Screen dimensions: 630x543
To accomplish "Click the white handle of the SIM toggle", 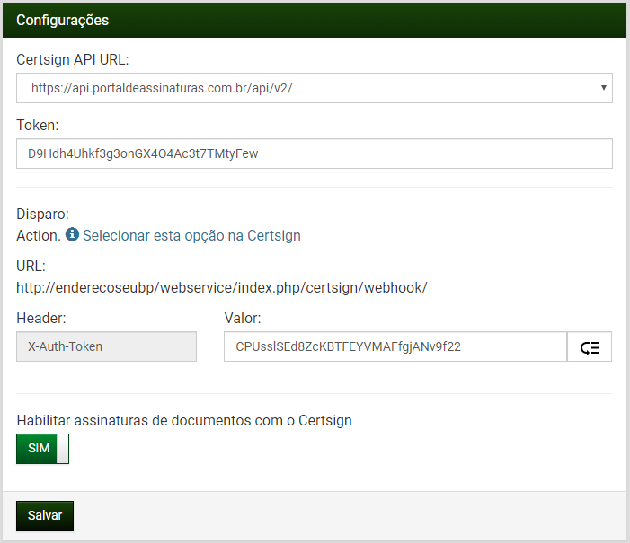I will point(62,449).
